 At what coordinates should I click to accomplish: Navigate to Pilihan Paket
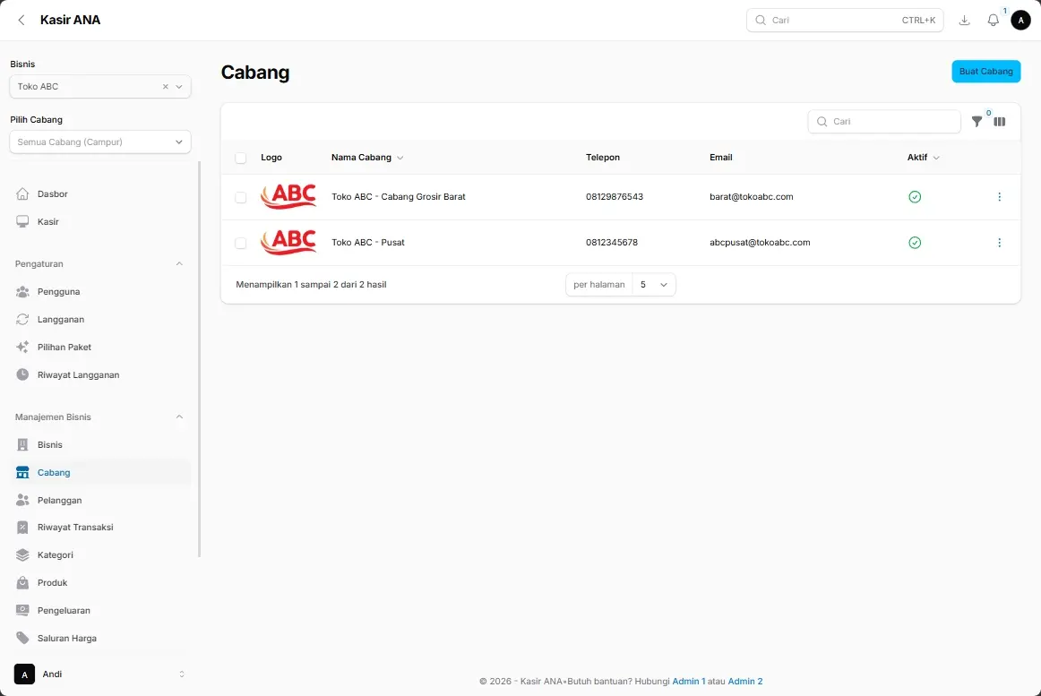point(100,348)
